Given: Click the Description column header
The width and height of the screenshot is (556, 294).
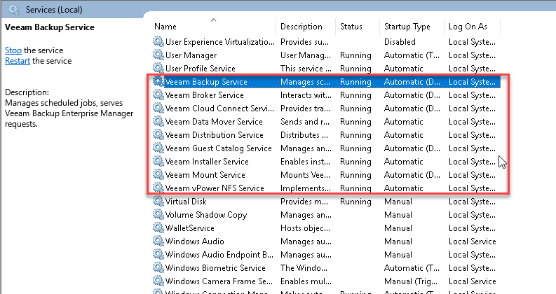Looking at the screenshot, I should tap(301, 27).
